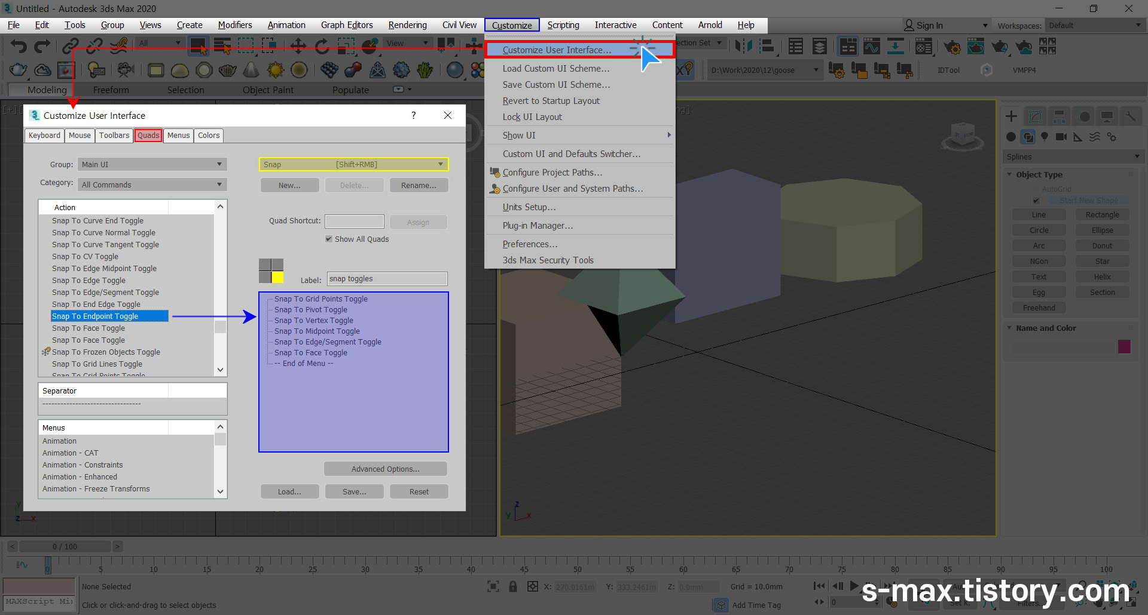The width and height of the screenshot is (1148, 615).
Task: Click the Rectangular Selection Region icon
Action: (x=246, y=46)
